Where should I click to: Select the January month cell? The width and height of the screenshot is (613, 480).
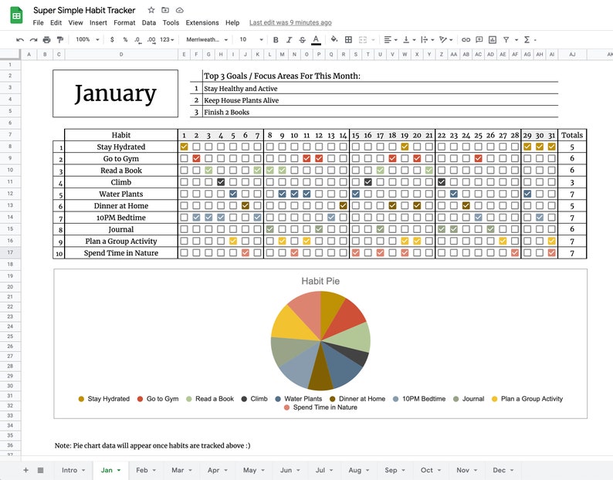point(115,93)
